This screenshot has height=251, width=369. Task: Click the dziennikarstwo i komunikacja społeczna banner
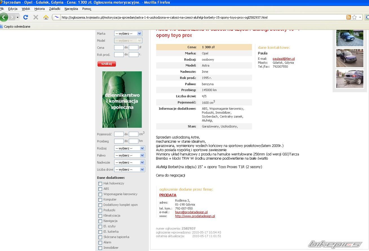[122, 100]
